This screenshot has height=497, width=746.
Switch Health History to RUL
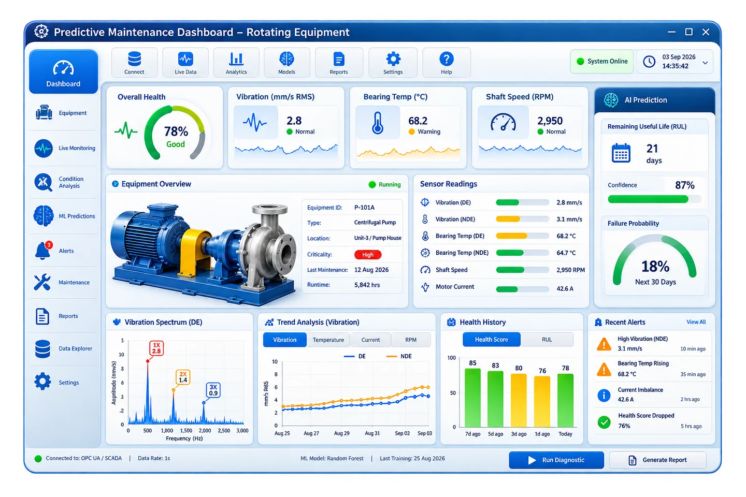pos(547,340)
